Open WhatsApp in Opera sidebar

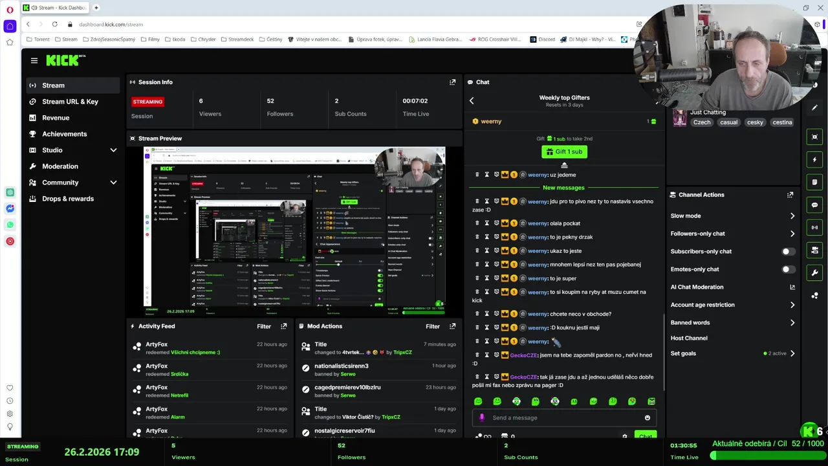[x=10, y=225]
